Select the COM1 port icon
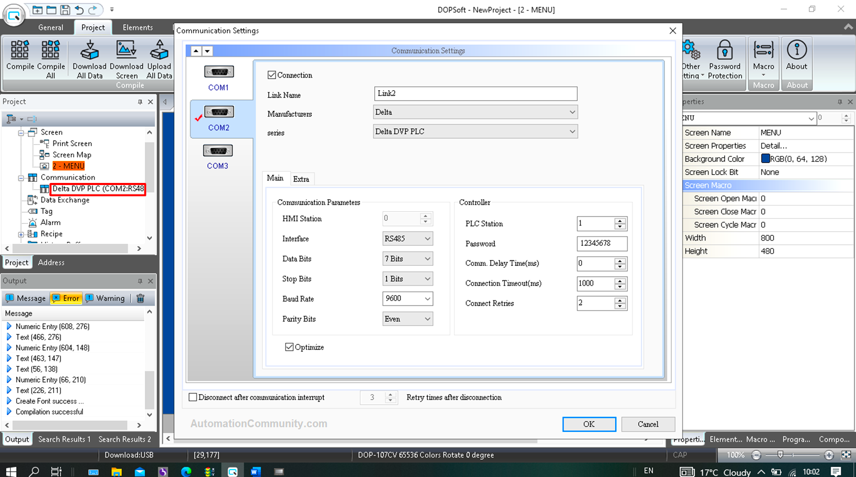The height and width of the screenshot is (477, 856). tap(218, 72)
